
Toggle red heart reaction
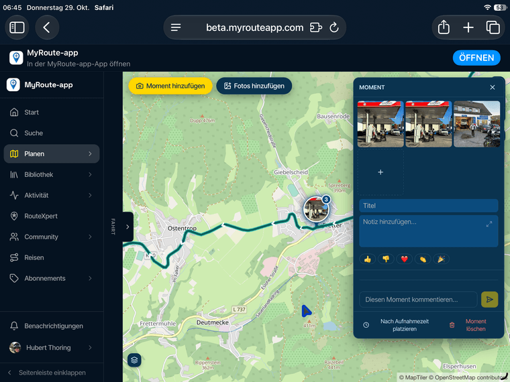pyautogui.click(x=404, y=259)
